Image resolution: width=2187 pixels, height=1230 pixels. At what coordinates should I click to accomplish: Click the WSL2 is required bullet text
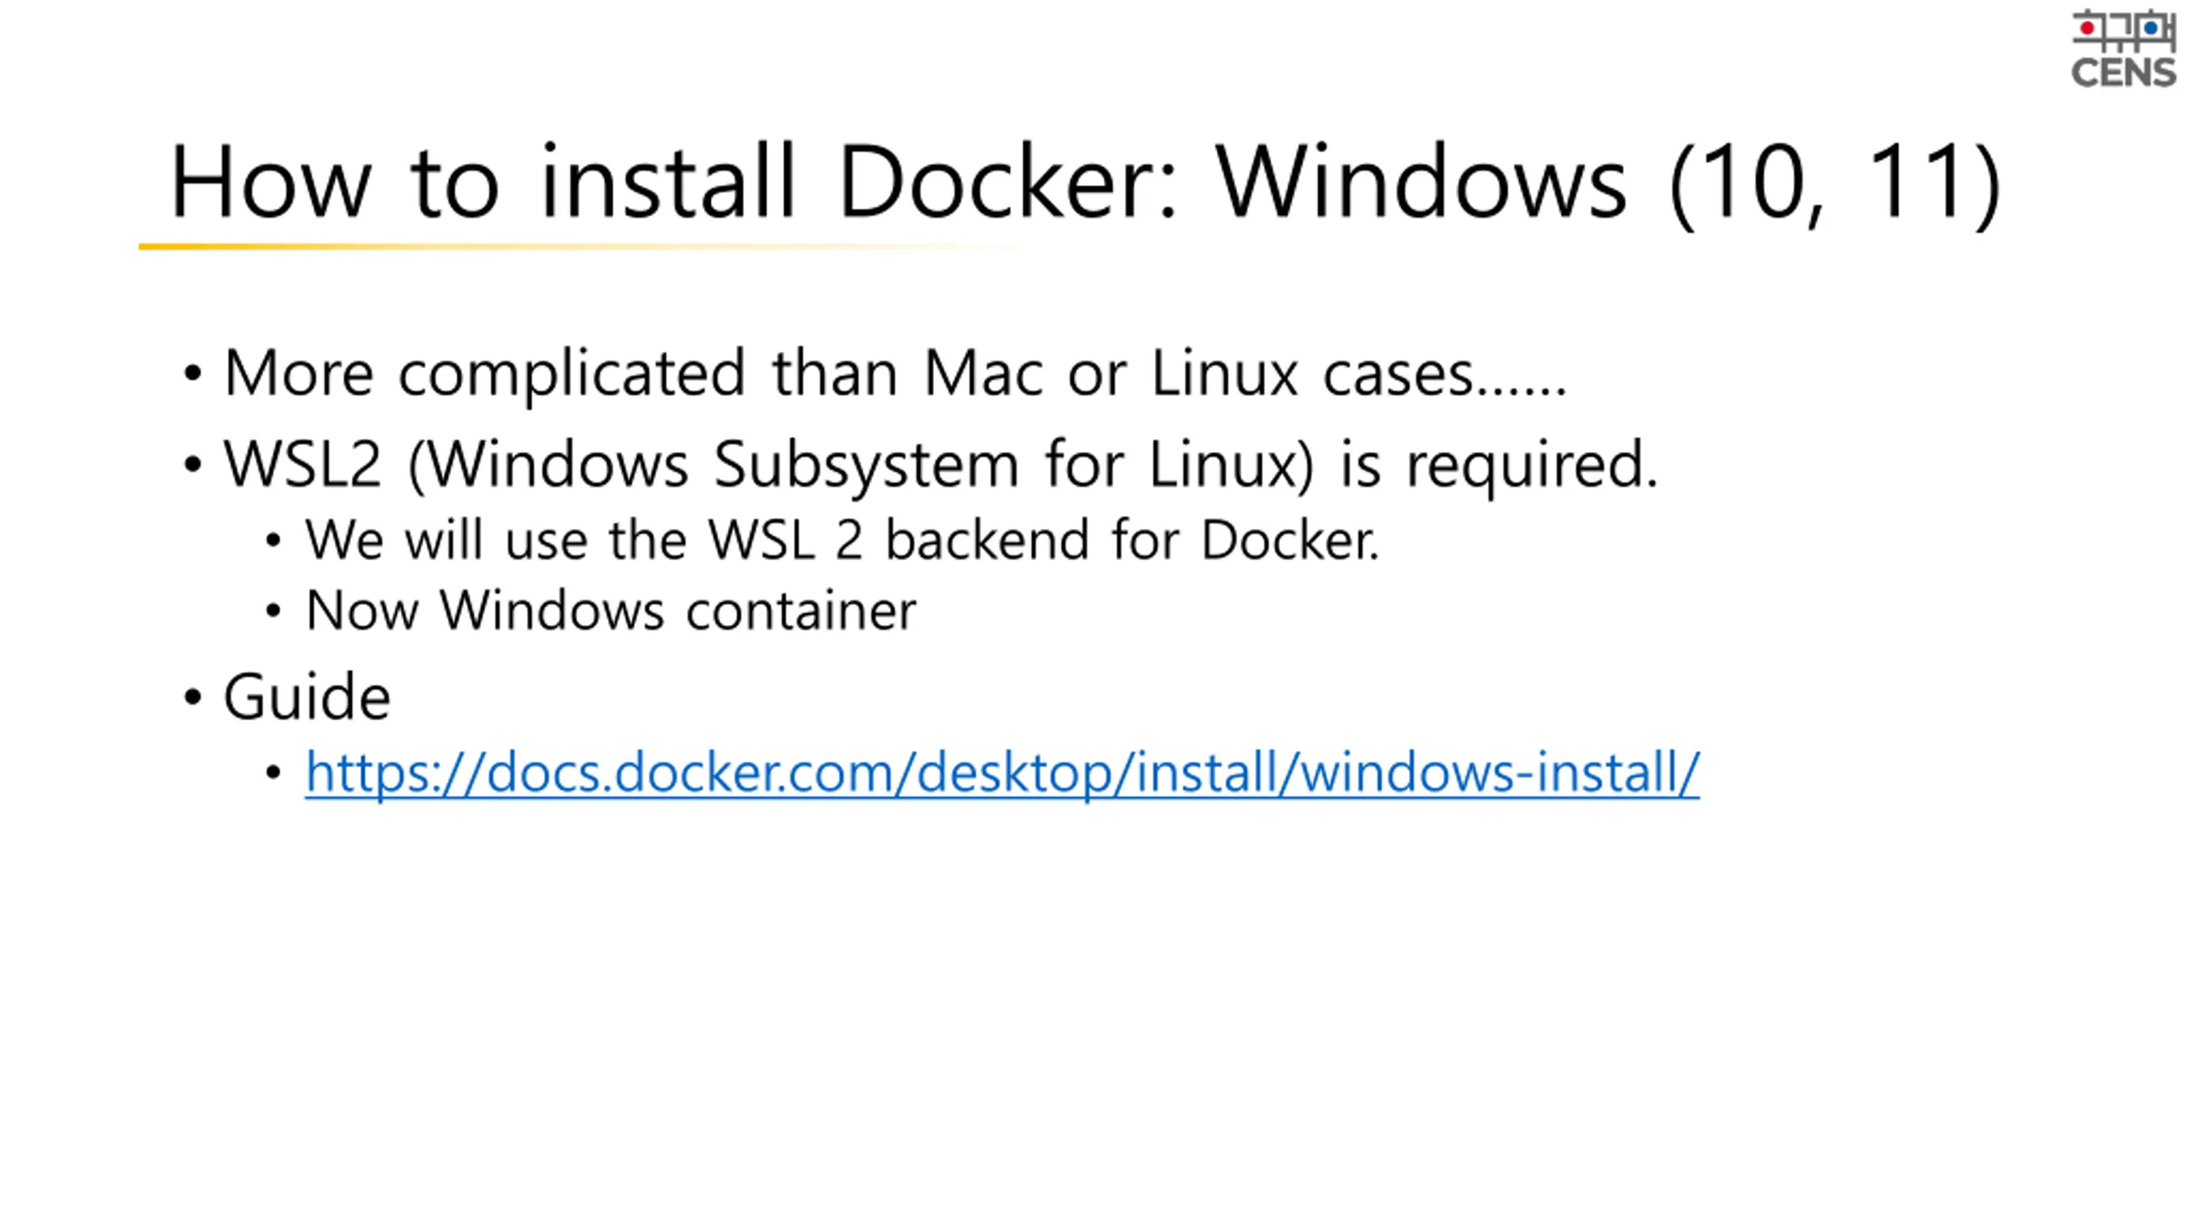point(941,465)
